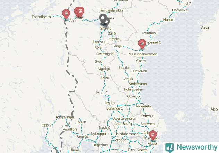
Task: Click the red train marker near Ånn
Action: (66, 14)
